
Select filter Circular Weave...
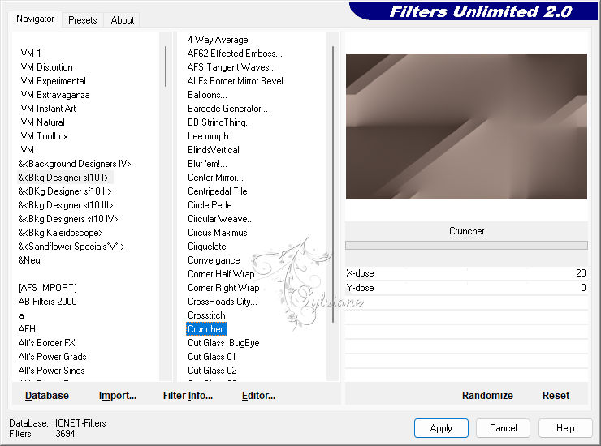[x=221, y=219]
